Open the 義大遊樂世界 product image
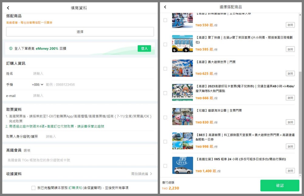The height and width of the screenshot is (196, 304). click(x=182, y=68)
